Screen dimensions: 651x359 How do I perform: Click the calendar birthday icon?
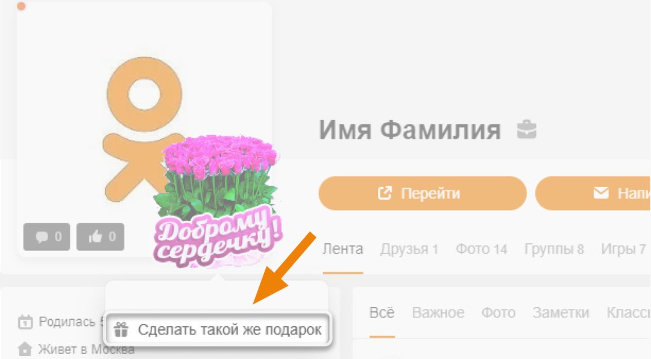(x=25, y=322)
